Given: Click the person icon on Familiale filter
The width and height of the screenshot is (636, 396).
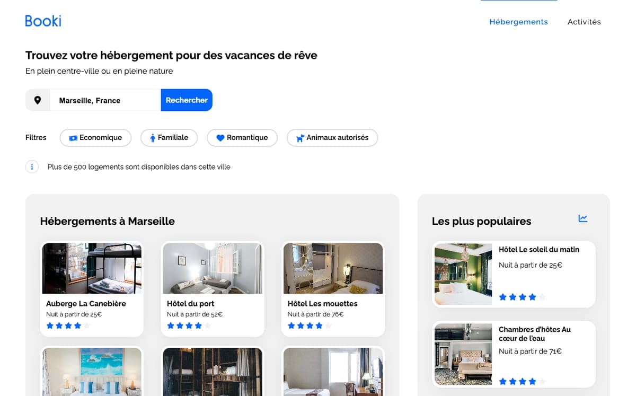Looking at the screenshot, I should click(x=153, y=138).
